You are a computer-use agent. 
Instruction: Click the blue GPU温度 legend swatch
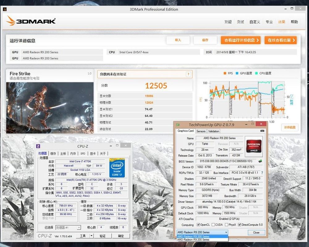pyautogui.click(x=237, y=73)
